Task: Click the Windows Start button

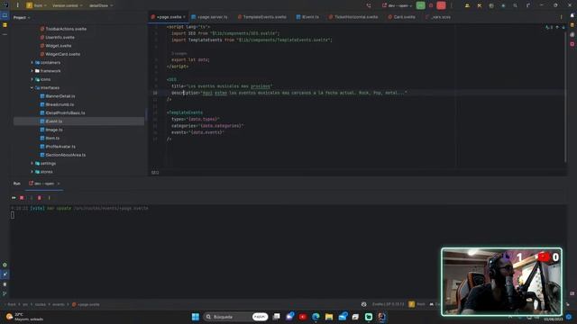Action: click(x=196, y=317)
